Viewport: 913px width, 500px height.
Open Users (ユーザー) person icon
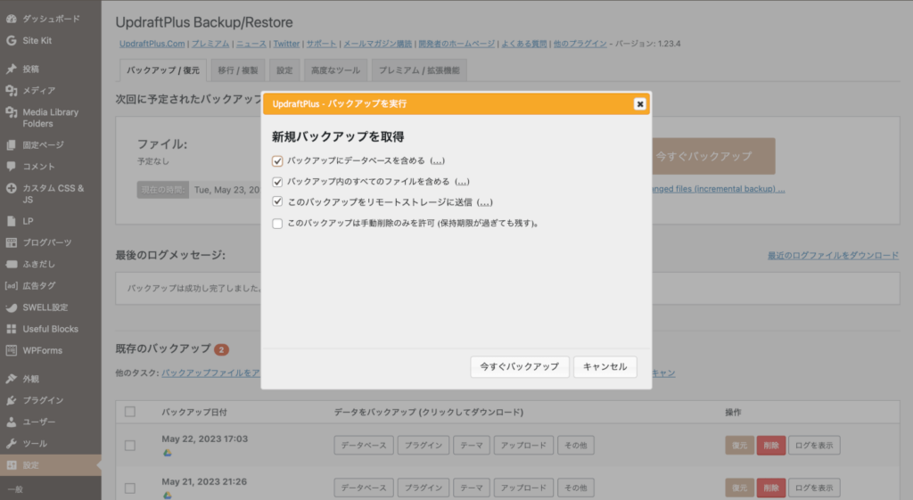(x=11, y=422)
